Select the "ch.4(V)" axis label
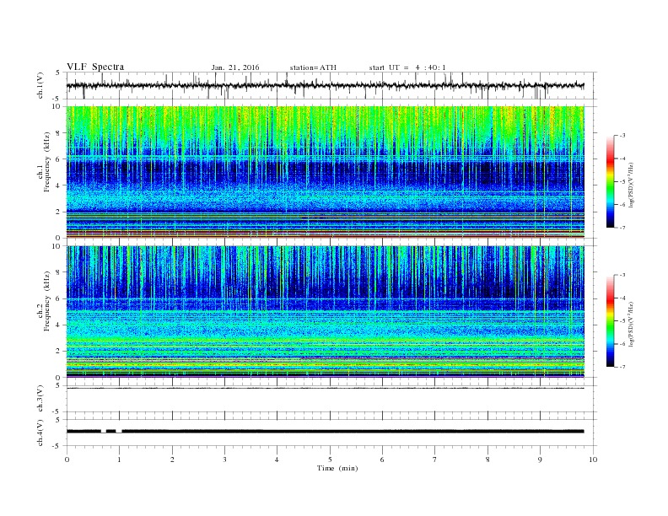Viewport: 668px width, 516px height. click(x=40, y=433)
